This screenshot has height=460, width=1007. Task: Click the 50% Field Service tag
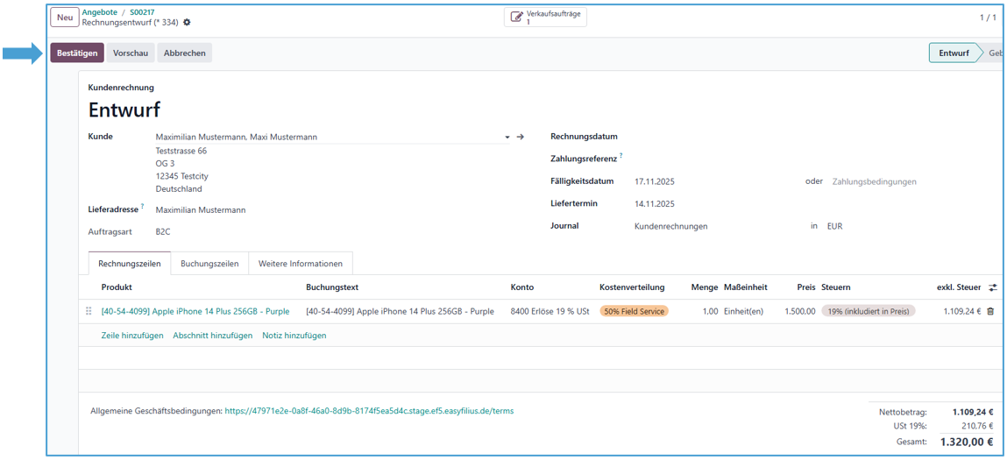[634, 311]
